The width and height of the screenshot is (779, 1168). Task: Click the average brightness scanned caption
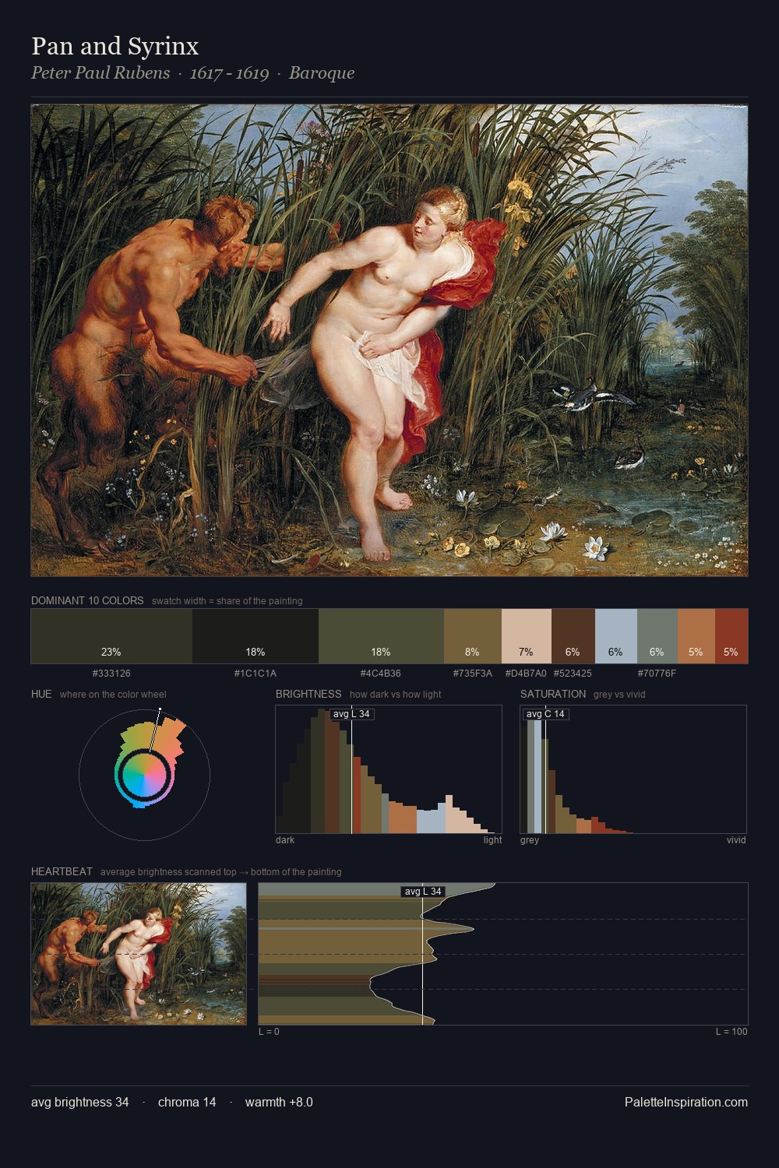(x=221, y=872)
